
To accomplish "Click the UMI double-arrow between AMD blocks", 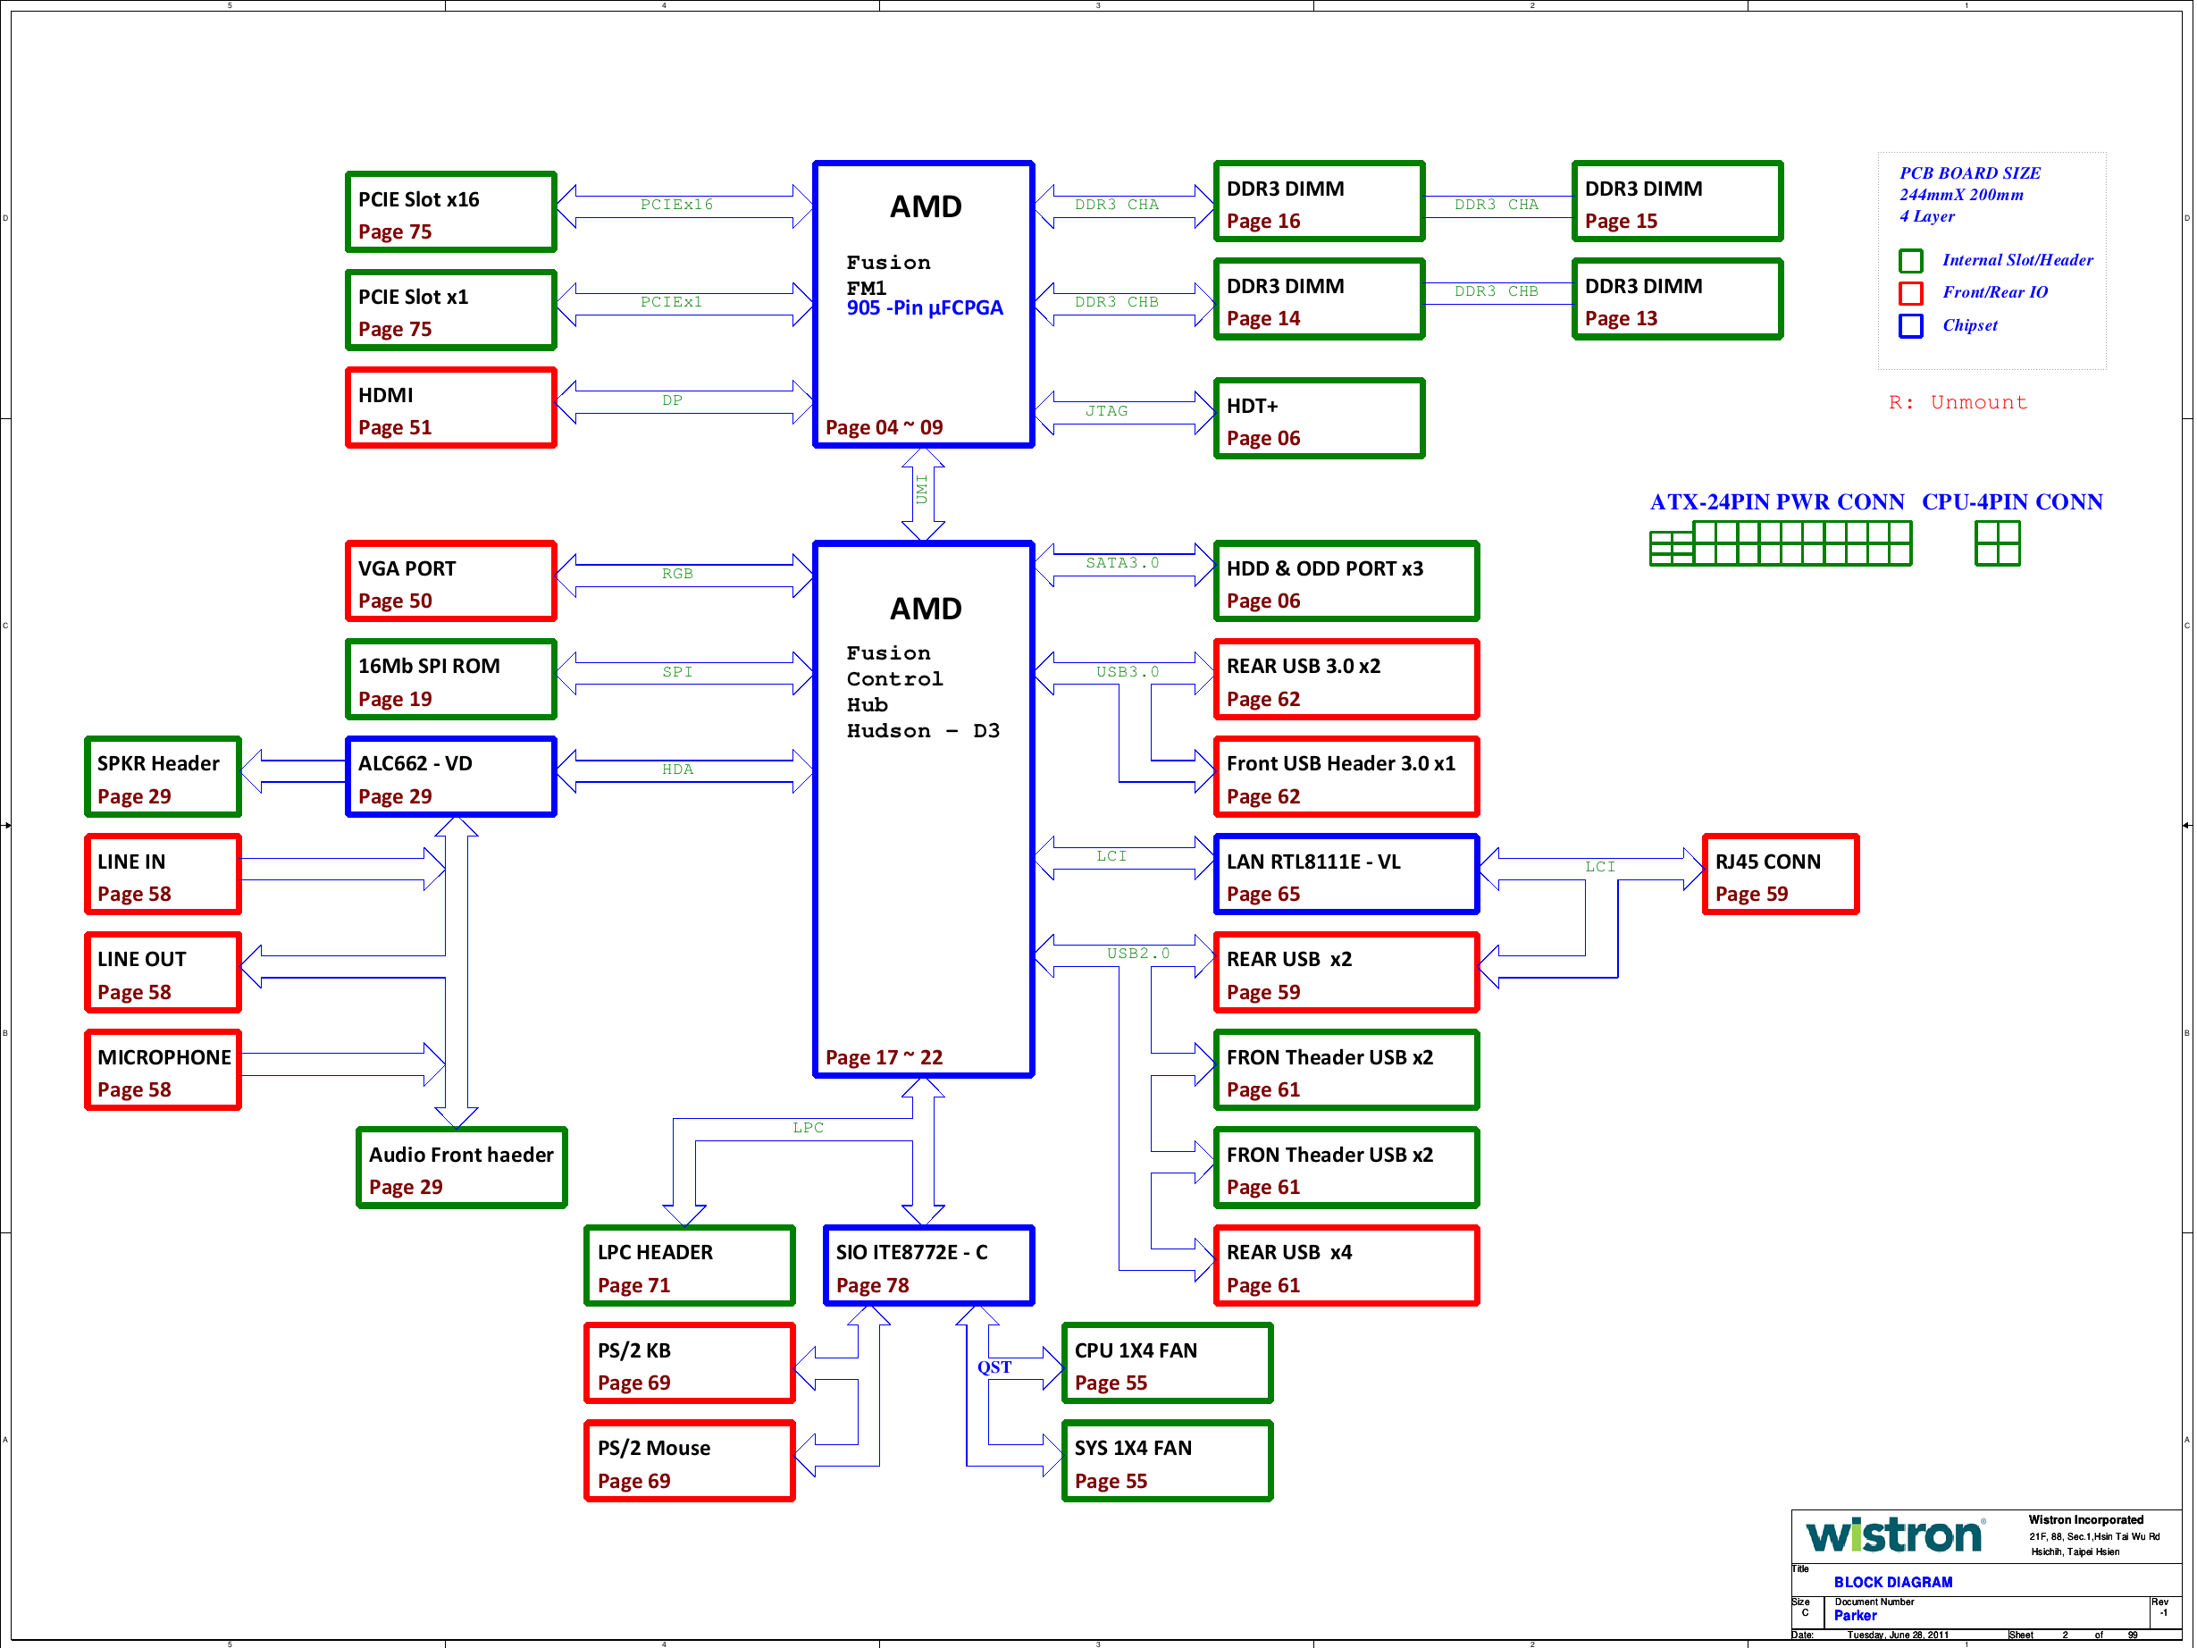I will 923,492.
